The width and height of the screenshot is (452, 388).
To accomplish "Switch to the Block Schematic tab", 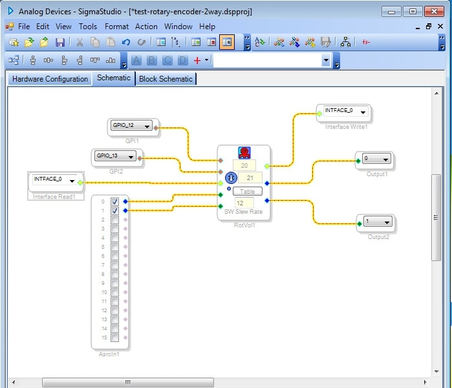I will 166,79.
